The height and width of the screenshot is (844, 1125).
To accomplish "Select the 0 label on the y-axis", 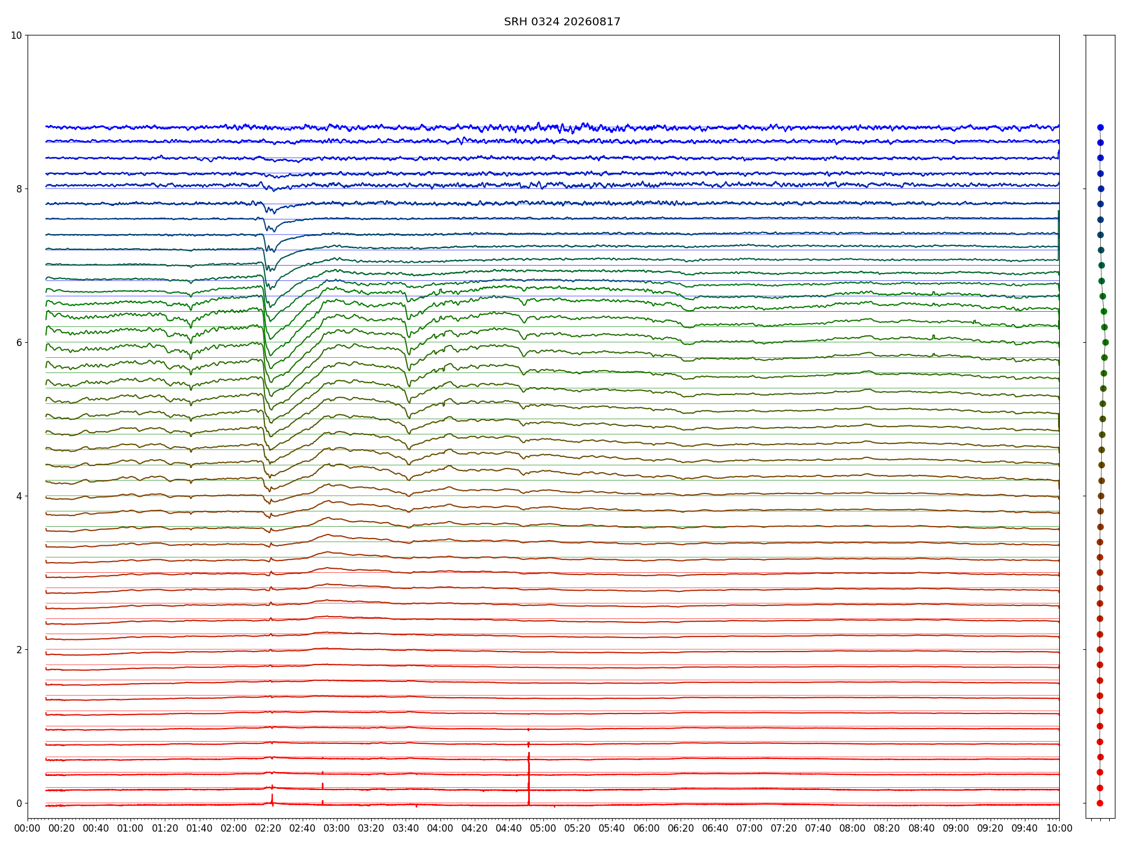I will [x=19, y=803].
